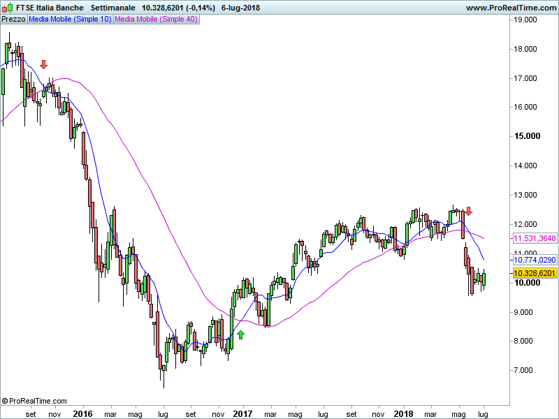The width and height of the screenshot is (559, 419).
Task: Click the 16.000 price axis value
Action: point(525,107)
